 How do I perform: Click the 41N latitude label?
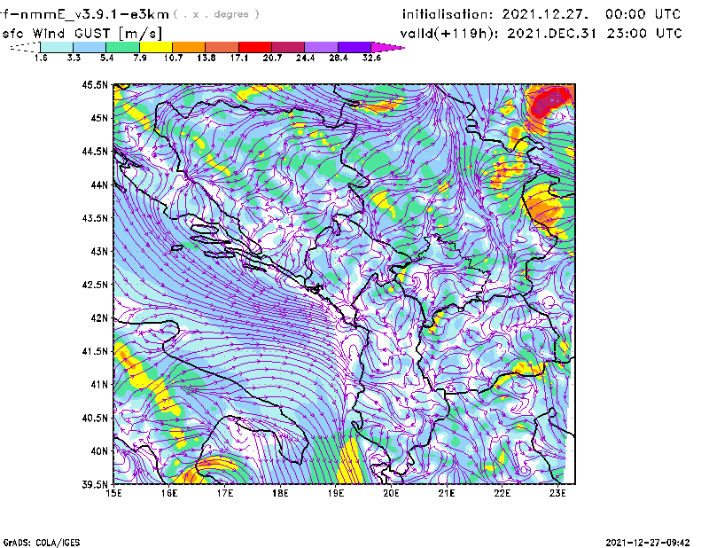click(x=99, y=385)
